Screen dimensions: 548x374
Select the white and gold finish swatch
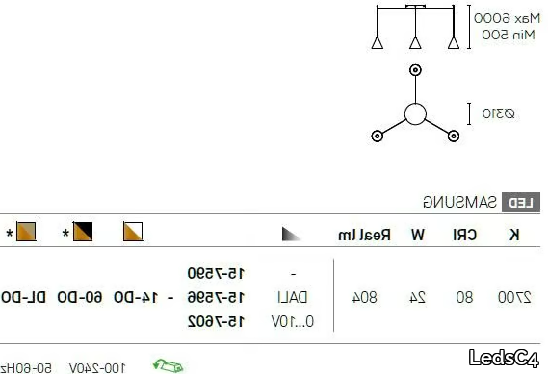click(133, 232)
